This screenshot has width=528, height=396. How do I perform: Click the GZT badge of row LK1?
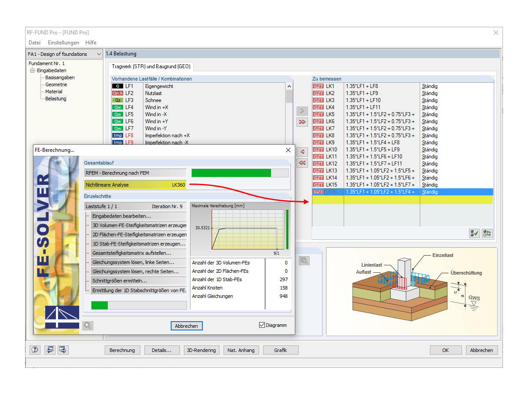(318, 86)
